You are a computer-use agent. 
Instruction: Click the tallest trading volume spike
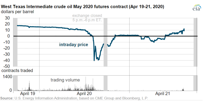pyautogui.click(x=85, y=84)
